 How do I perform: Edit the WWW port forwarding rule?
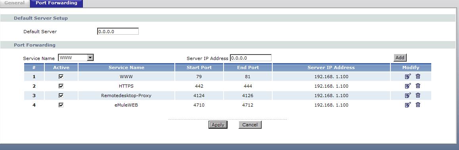point(408,76)
